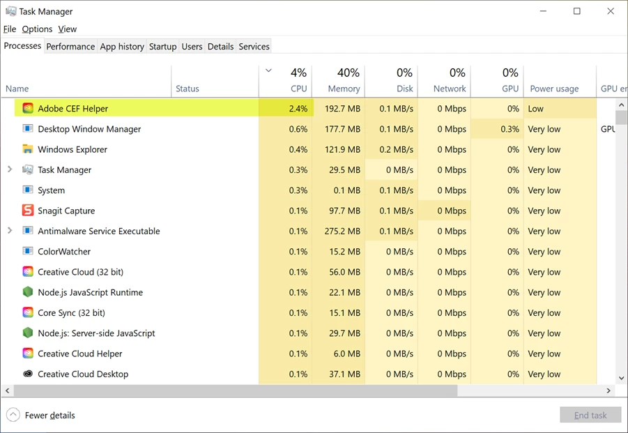Click the Creative Cloud (32 bit) icon
628x433 pixels.
28,271
